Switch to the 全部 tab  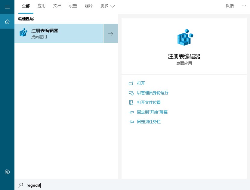[26, 6]
